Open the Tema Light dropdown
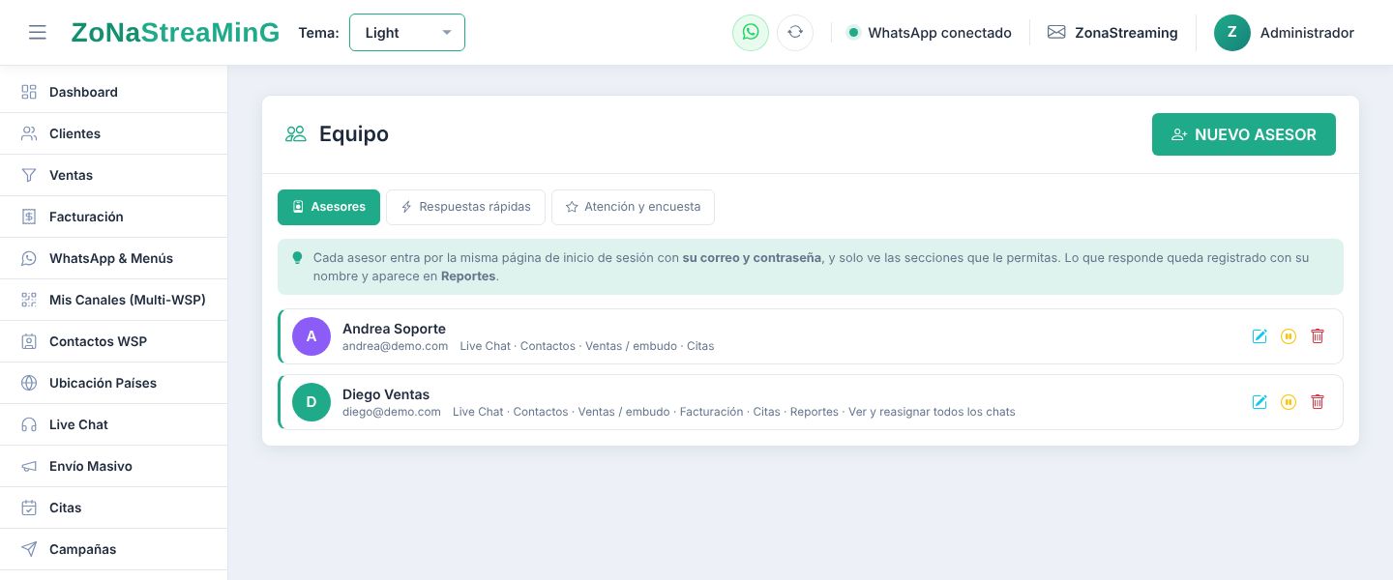 pos(407,33)
